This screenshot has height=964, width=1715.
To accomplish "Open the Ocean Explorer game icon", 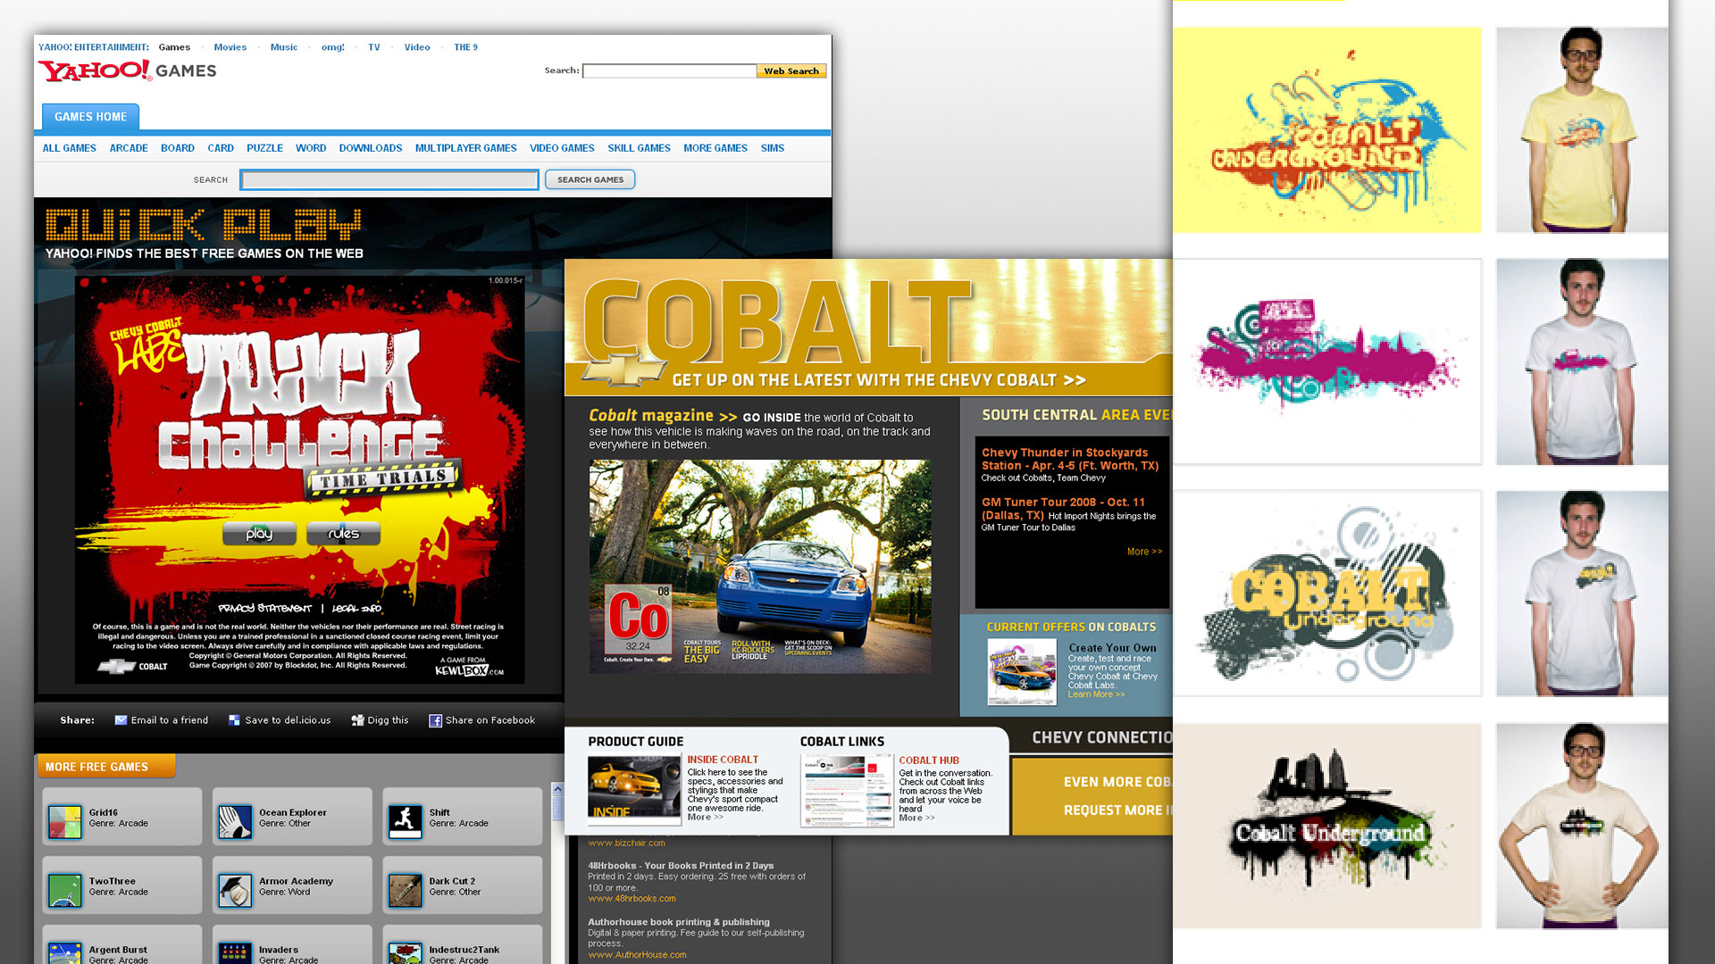I will click(235, 821).
